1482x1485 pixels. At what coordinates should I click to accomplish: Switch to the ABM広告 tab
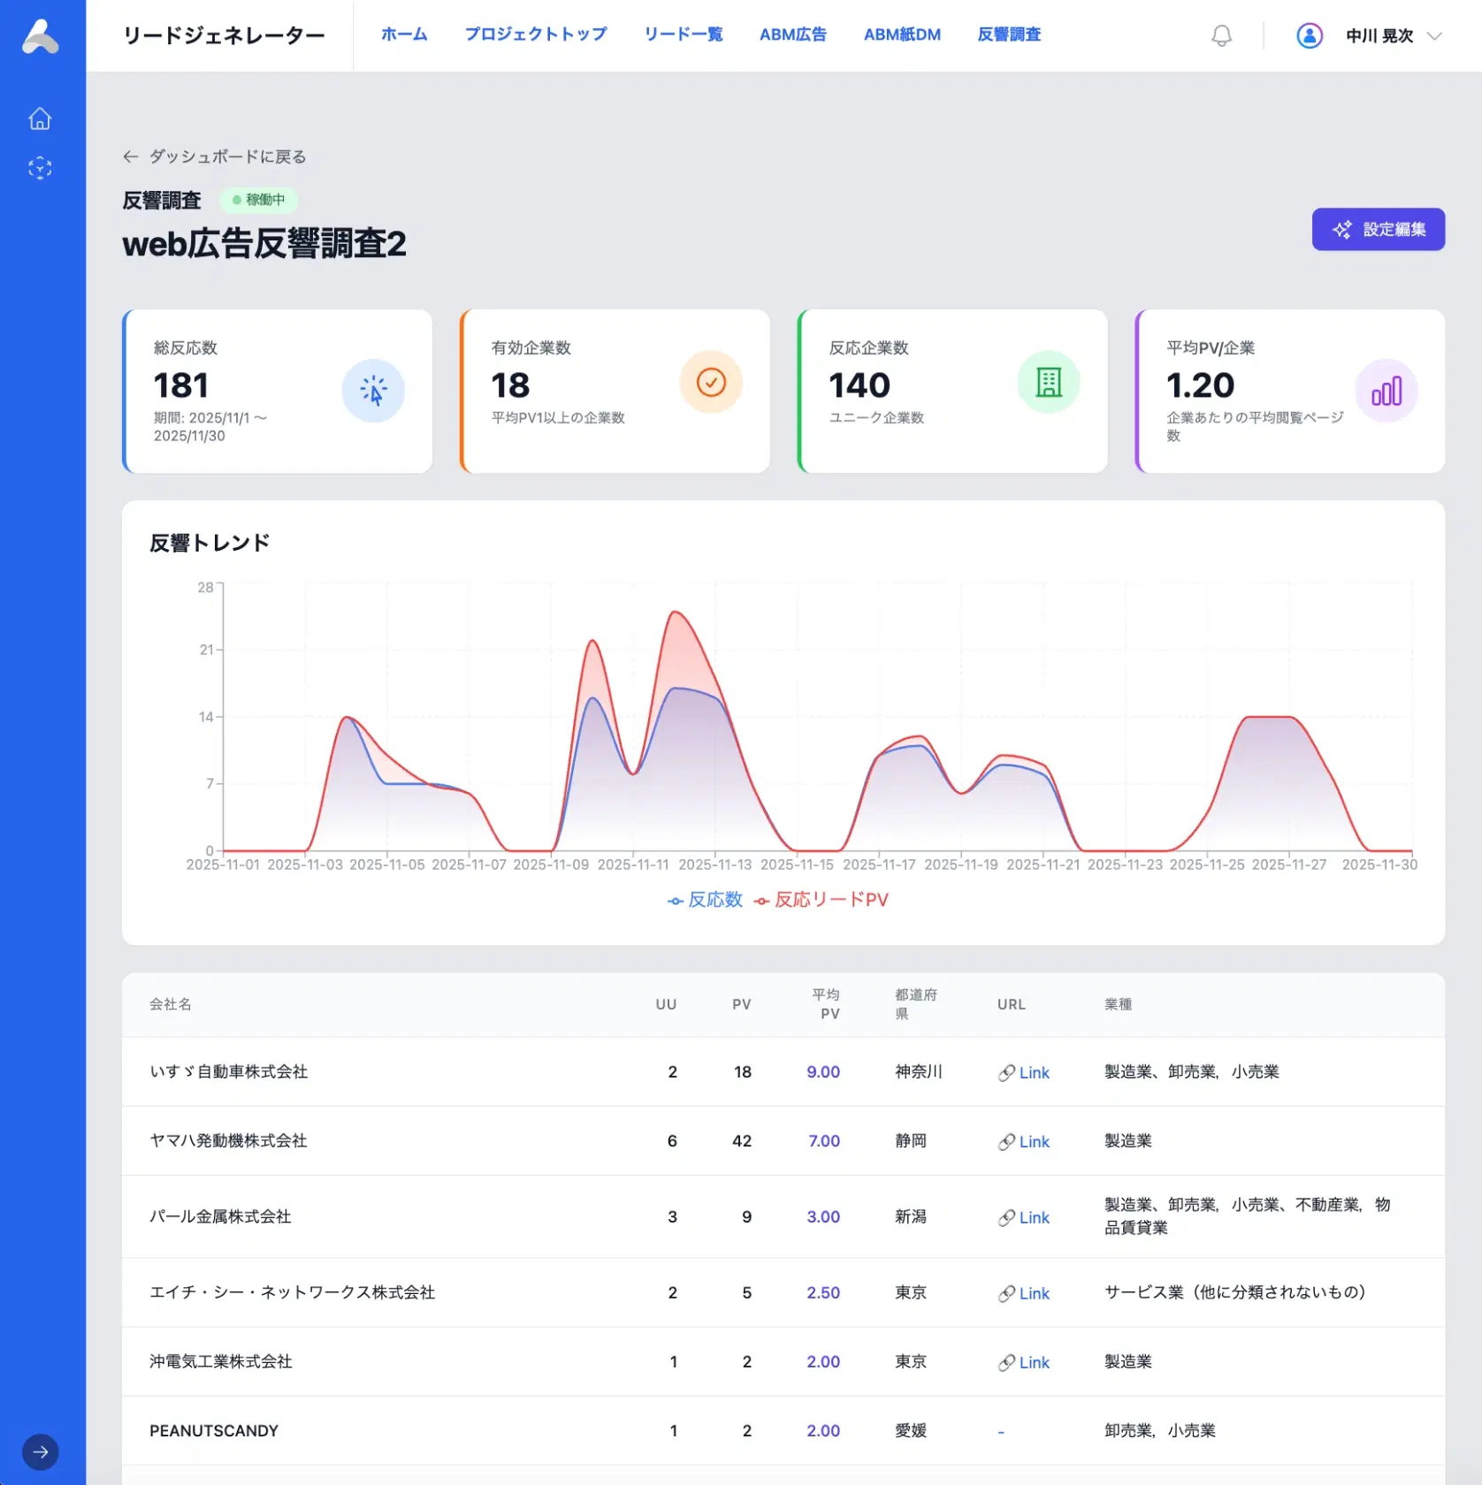(792, 34)
